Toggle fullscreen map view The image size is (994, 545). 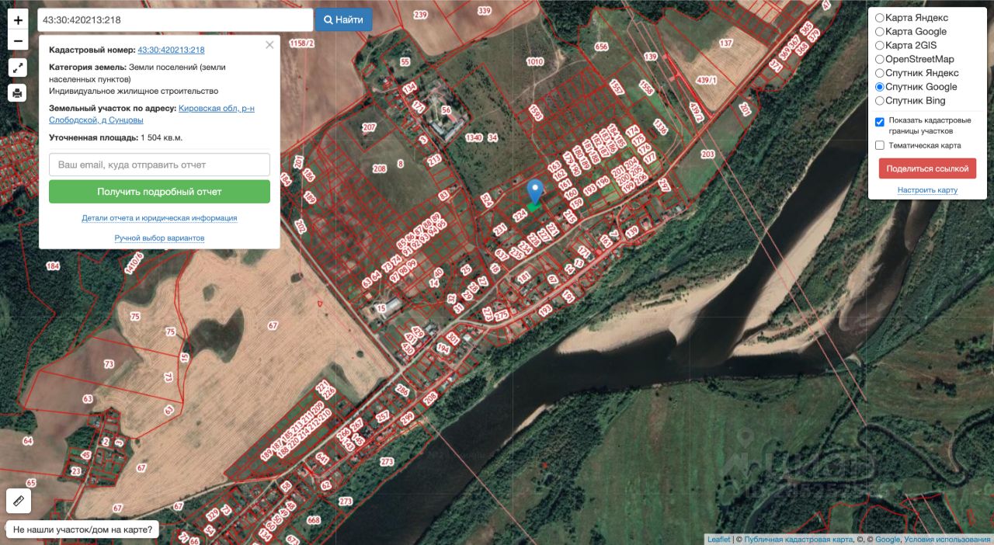(18, 68)
